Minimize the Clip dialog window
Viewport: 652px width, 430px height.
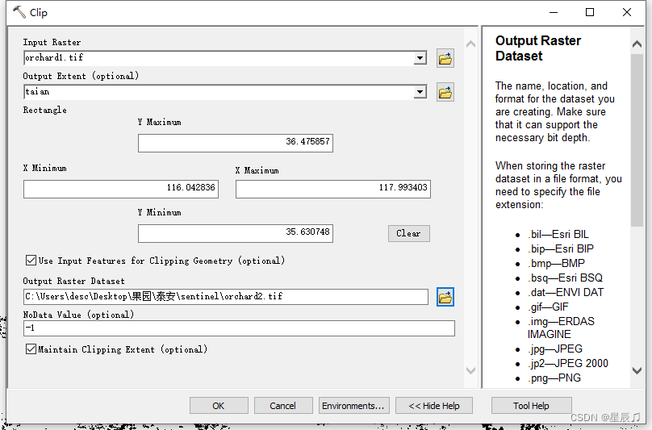point(554,12)
